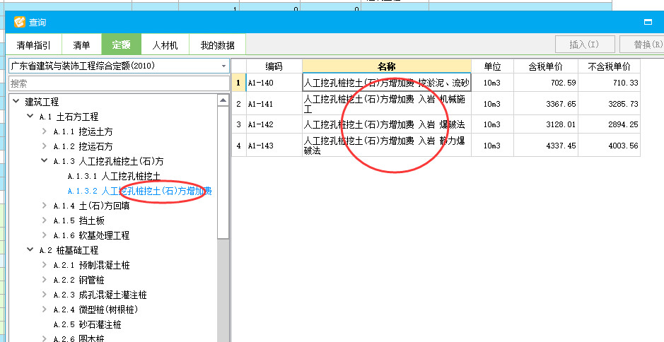
Task: Select the 定额 tab
Action: pos(121,45)
